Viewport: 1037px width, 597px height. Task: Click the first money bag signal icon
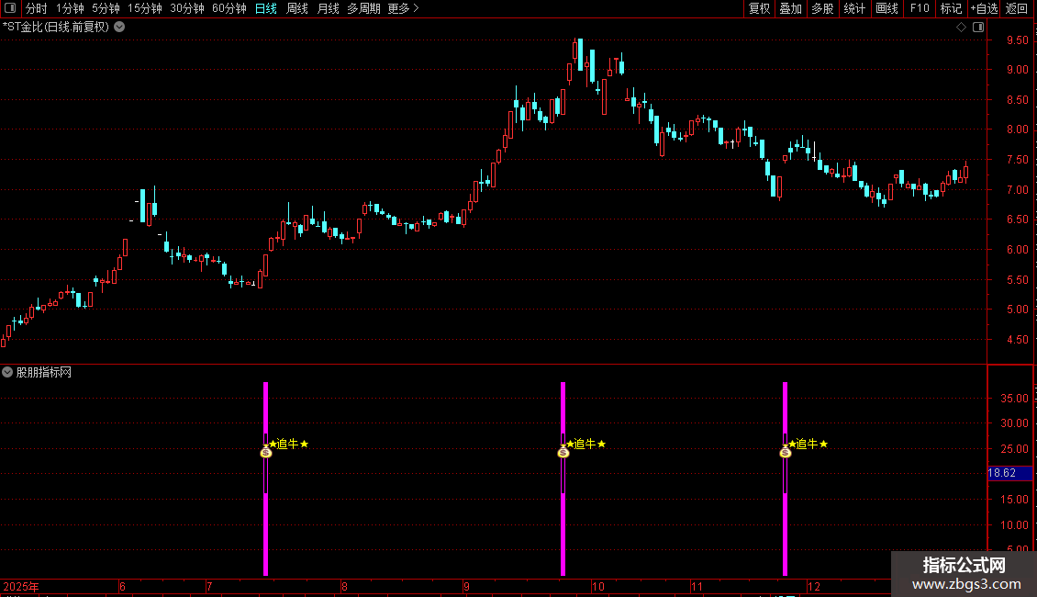click(x=266, y=452)
